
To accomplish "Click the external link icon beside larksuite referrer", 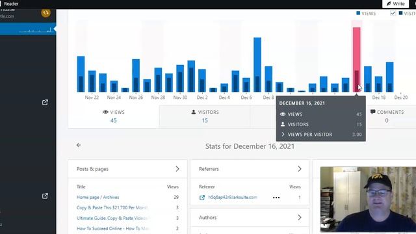I will [x=202, y=198].
